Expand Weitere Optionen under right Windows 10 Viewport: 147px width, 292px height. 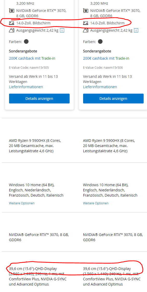[96, 203]
